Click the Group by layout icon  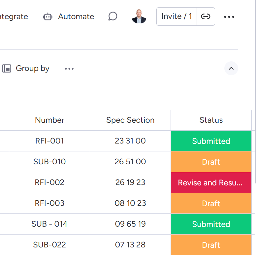click(x=7, y=69)
